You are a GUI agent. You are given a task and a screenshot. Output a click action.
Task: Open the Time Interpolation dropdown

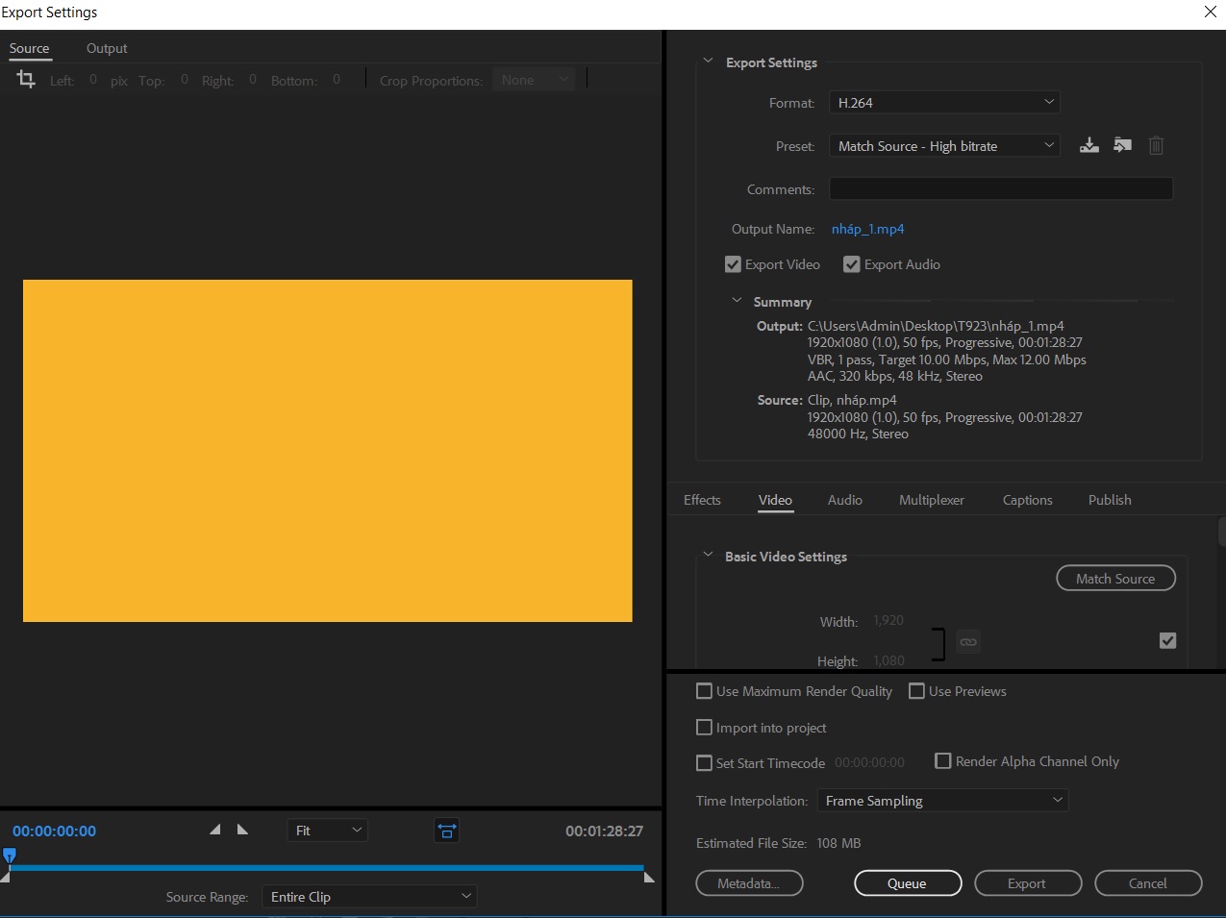click(941, 801)
